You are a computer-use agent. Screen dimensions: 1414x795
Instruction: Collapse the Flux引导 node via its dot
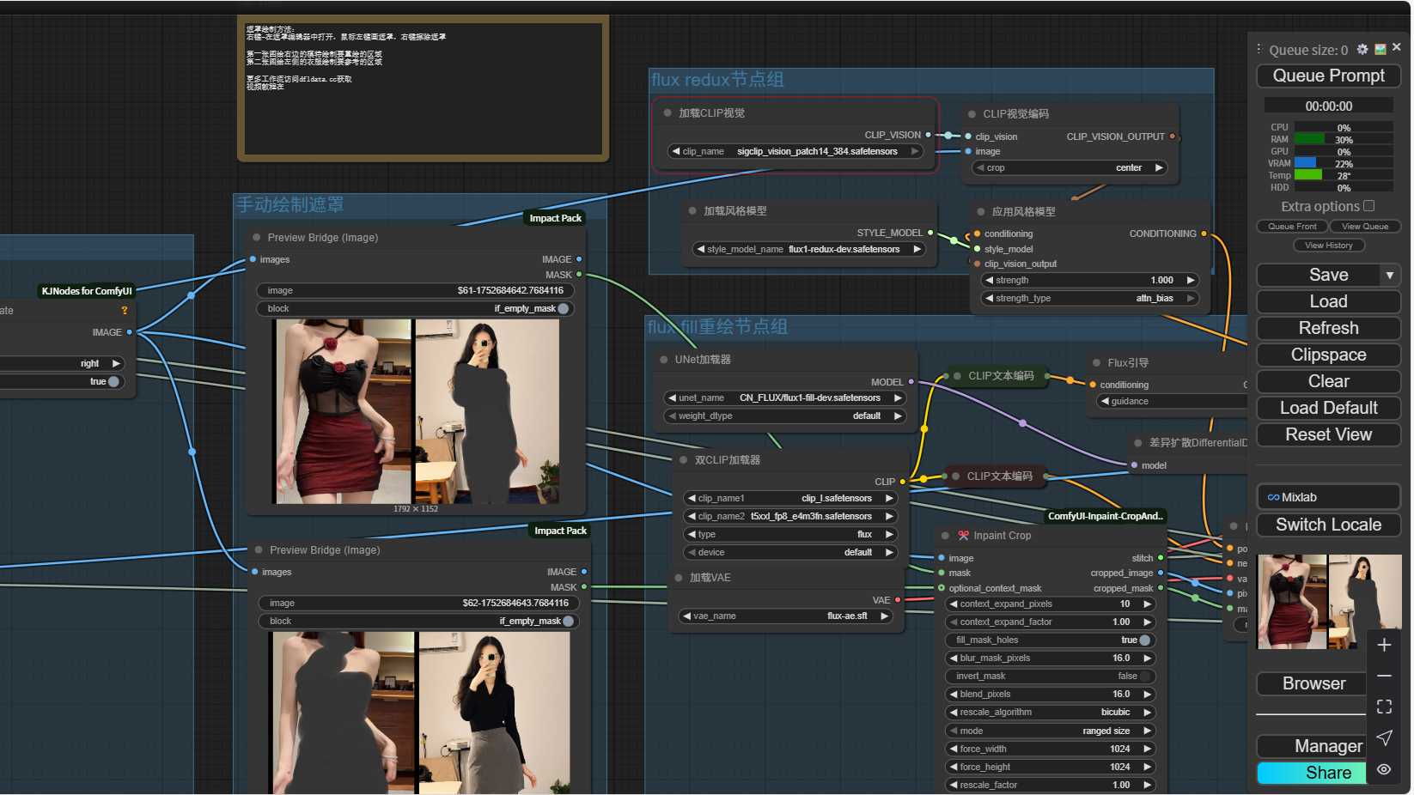point(1097,363)
